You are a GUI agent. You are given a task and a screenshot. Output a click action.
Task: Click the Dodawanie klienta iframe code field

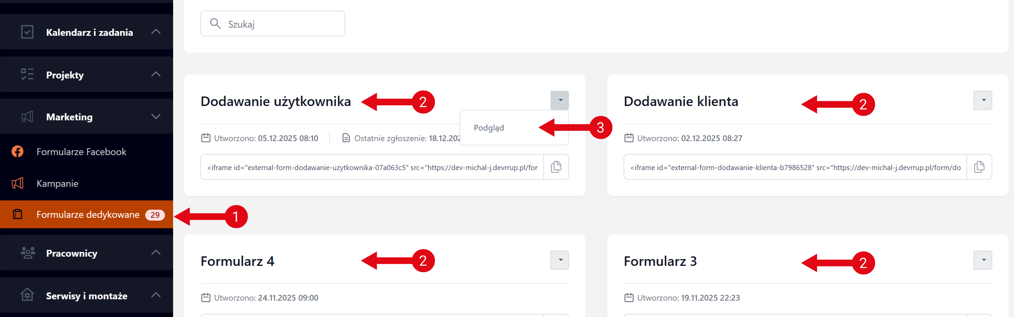point(795,168)
